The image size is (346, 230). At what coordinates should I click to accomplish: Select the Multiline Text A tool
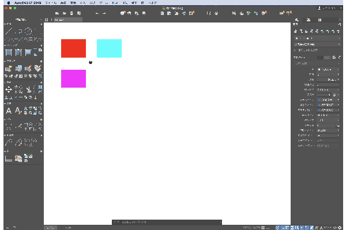coord(9,111)
